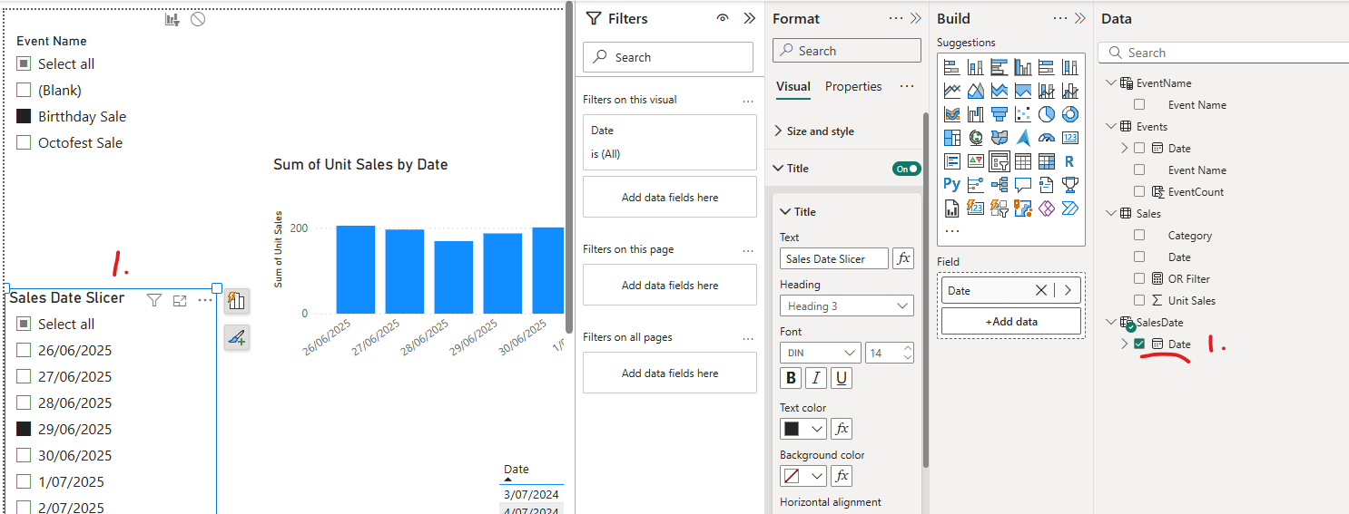This screenshot has height=514, width=1349.
Task: Open the DIN font family dropdown
Action: [x=820, y=353]
